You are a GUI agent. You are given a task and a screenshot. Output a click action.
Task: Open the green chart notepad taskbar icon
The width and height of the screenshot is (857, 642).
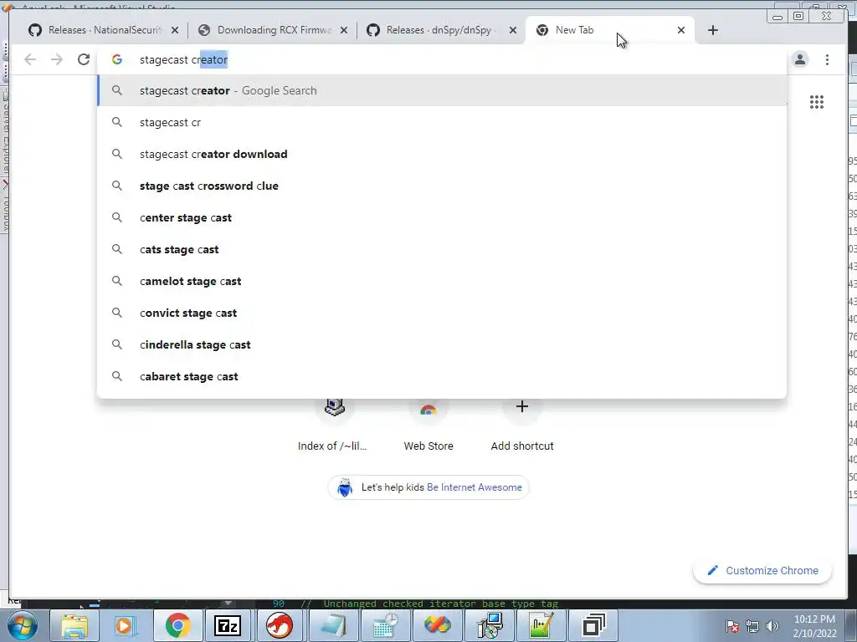point(541,625)
